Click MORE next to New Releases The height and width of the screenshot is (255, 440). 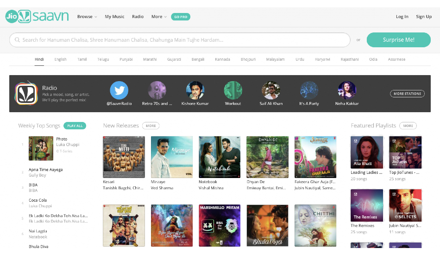[151, 126]
